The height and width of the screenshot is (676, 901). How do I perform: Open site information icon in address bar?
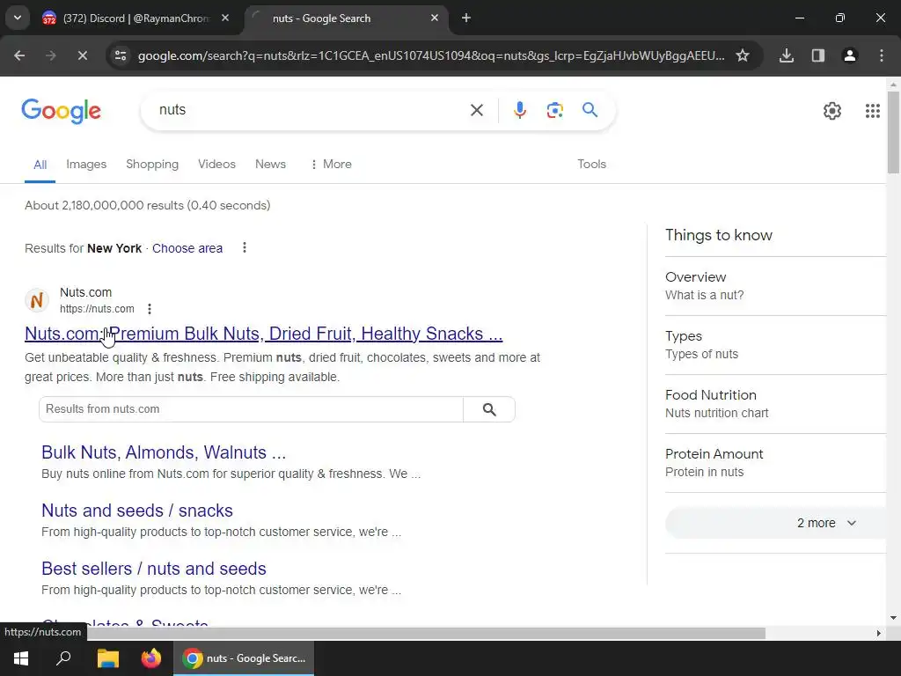coord(121,55)
